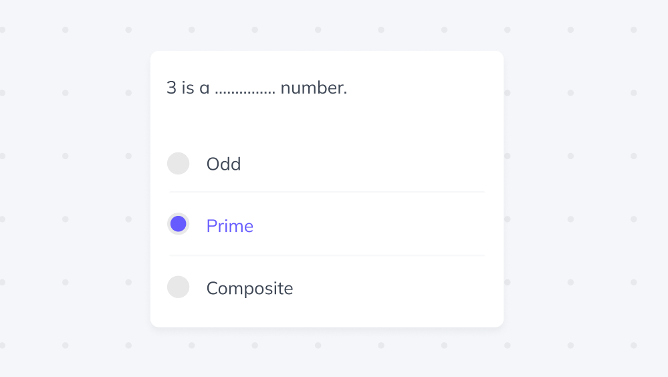Viewport: 668px width, 377px height.
Task: Click white card area below Composite option
Action: click(326, 316)
